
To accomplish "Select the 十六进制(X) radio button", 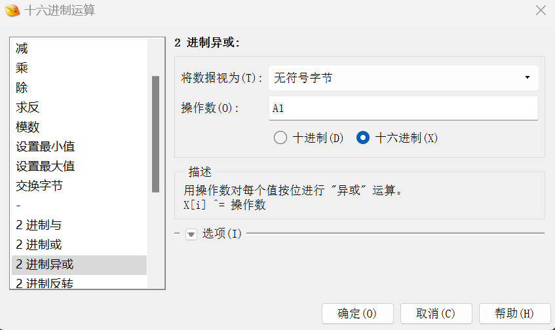I will coord(363,137).
